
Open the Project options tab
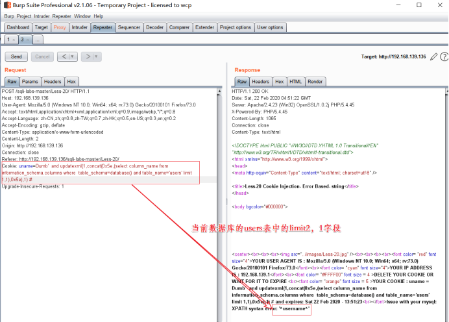(236, 27)
